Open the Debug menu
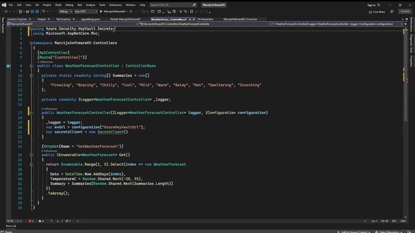 pos(69,5)
